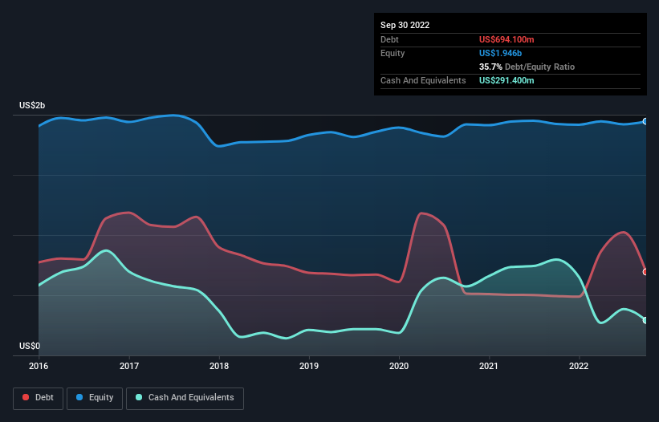Image resolution: width=659 pixels, height=422 pixels.
Task: Toggle Cash And Equivalents legend button
Action: tap(185, 399)
